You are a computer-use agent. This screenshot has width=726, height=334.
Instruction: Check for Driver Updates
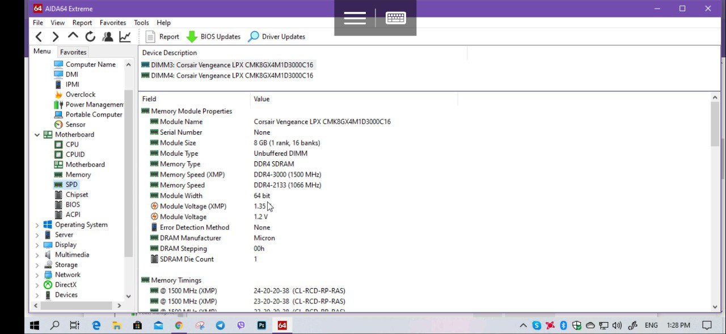coord(277,37)
